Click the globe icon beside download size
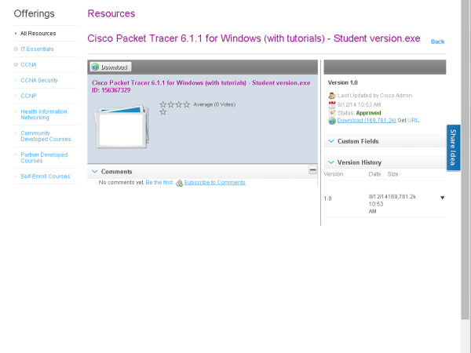This screenshot has width=471, height=353. (x=332, y=121)
